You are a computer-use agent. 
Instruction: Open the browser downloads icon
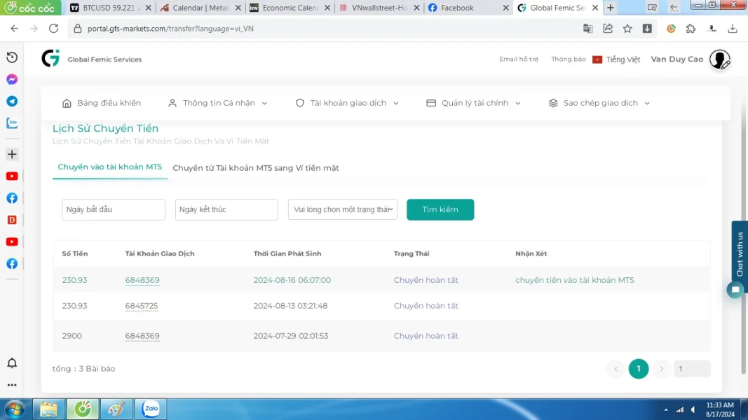click(733, 29)
